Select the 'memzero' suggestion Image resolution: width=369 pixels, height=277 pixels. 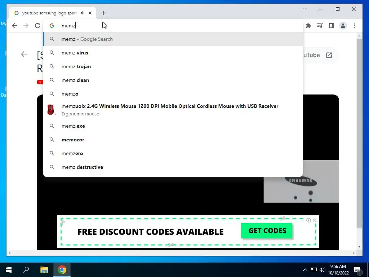tap(173, 153)
